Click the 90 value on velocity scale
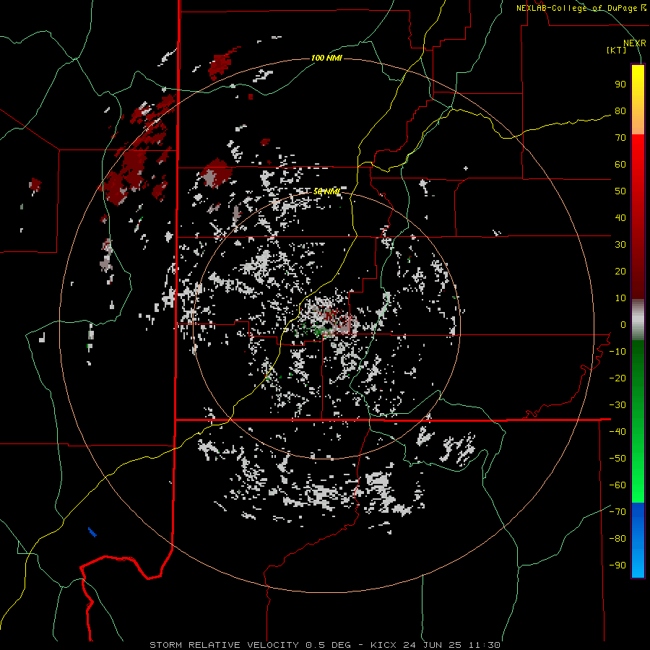 point(620,84)
